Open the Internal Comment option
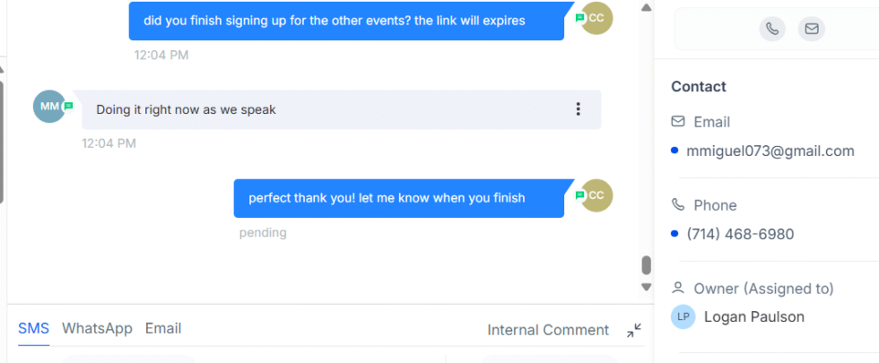Screen dimensions: 879x363 click(x=548, y=330)
